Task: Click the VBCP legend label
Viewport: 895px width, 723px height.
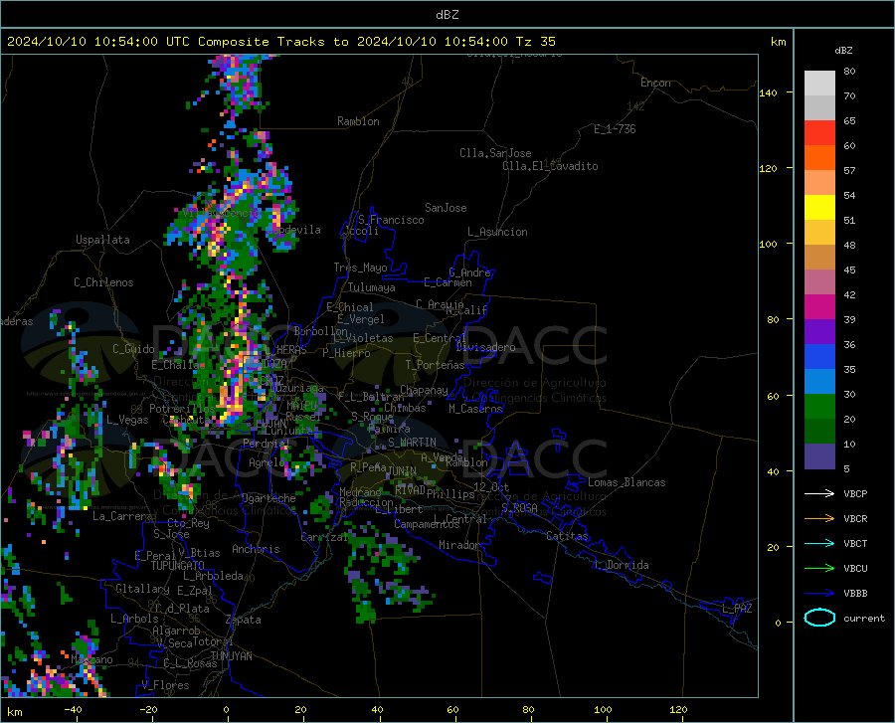Action: (855, 493)
